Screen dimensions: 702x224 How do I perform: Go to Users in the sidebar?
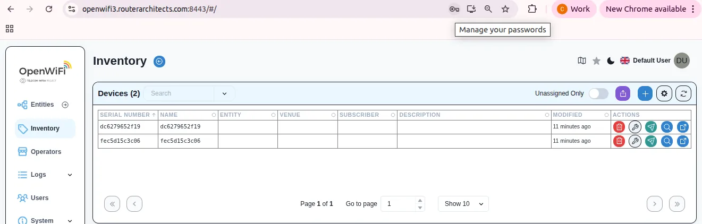tap(39, 198)
